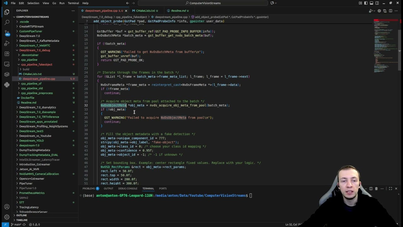Toggle the bottom Panel visibility

[x=371, y=3]
